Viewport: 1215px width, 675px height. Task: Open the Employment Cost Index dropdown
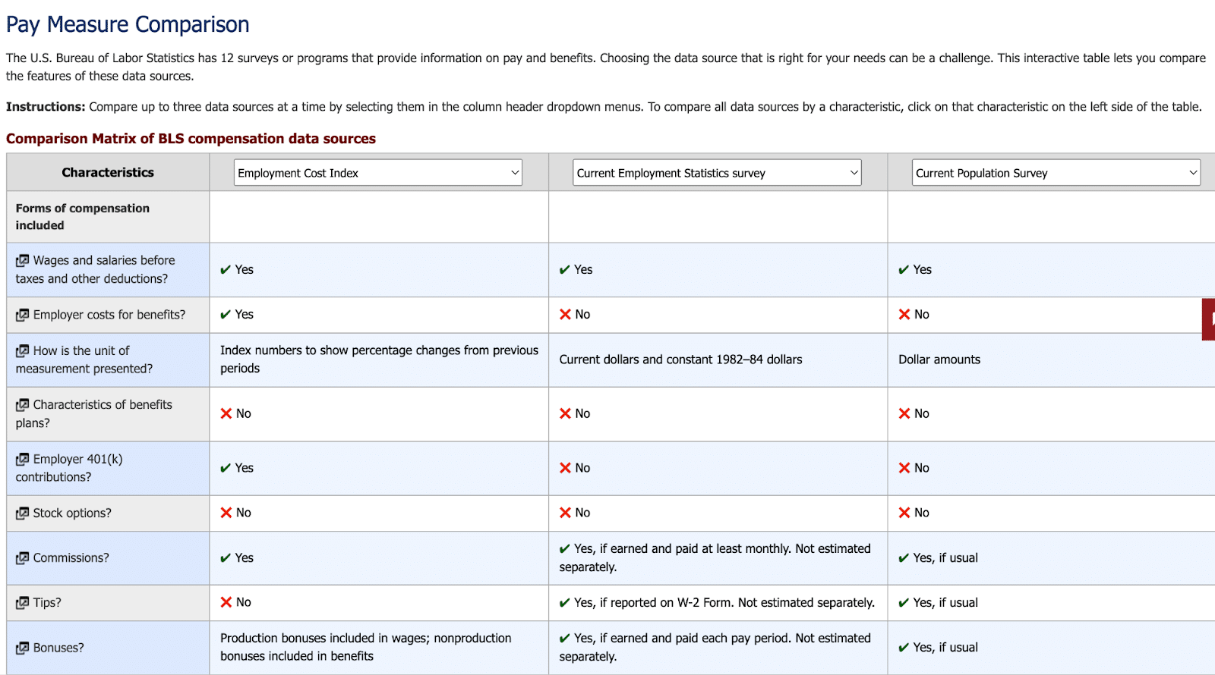[x=378, y=173]
